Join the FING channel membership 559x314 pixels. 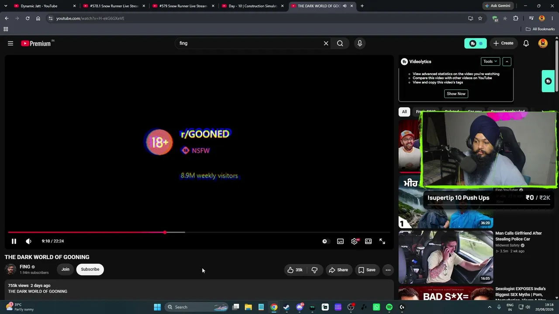65,269
